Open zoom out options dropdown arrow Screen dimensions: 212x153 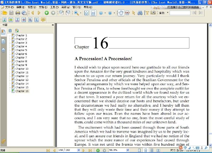(105, 13)
